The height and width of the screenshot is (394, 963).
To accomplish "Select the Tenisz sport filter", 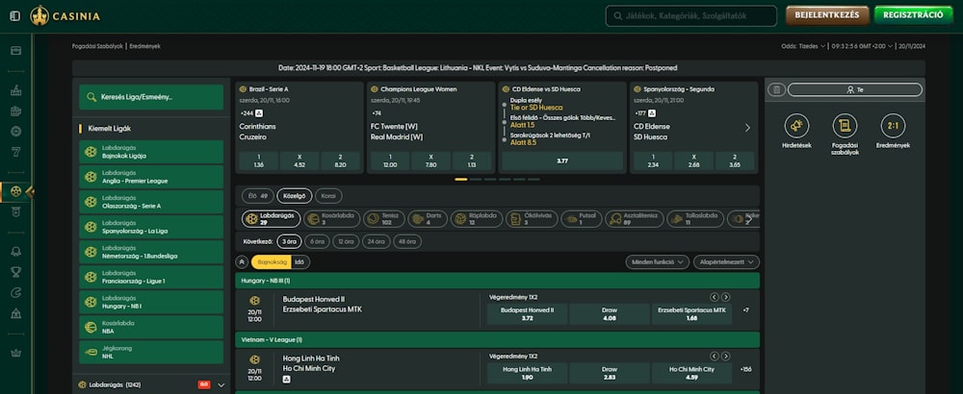I will 384,219.
